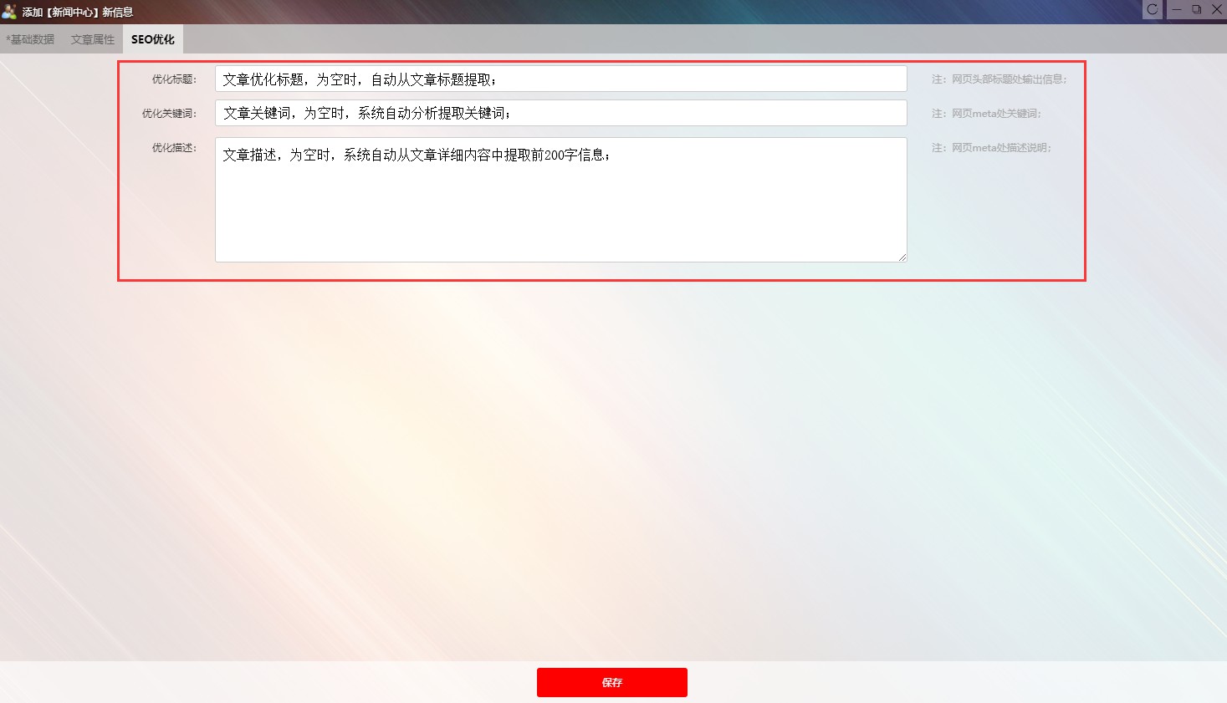
Task: Close the 添加新信息 window
Action: pyautogui.click(x=1217, y=9)
